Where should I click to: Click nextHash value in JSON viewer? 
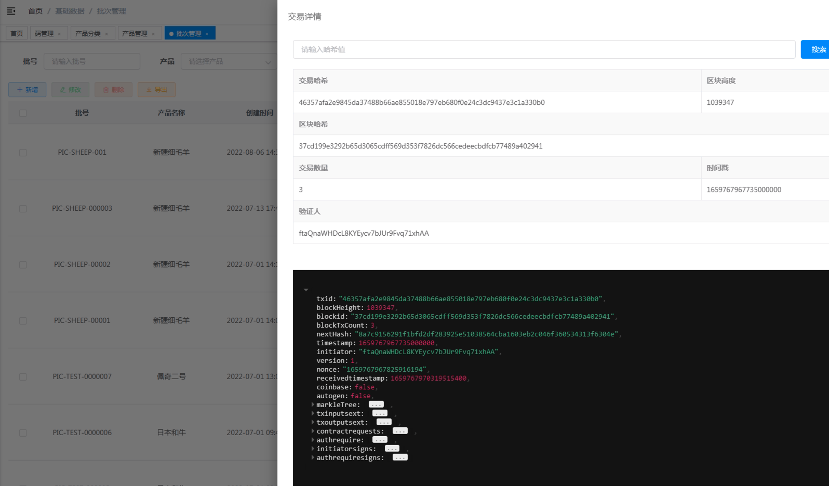(487, 334)
